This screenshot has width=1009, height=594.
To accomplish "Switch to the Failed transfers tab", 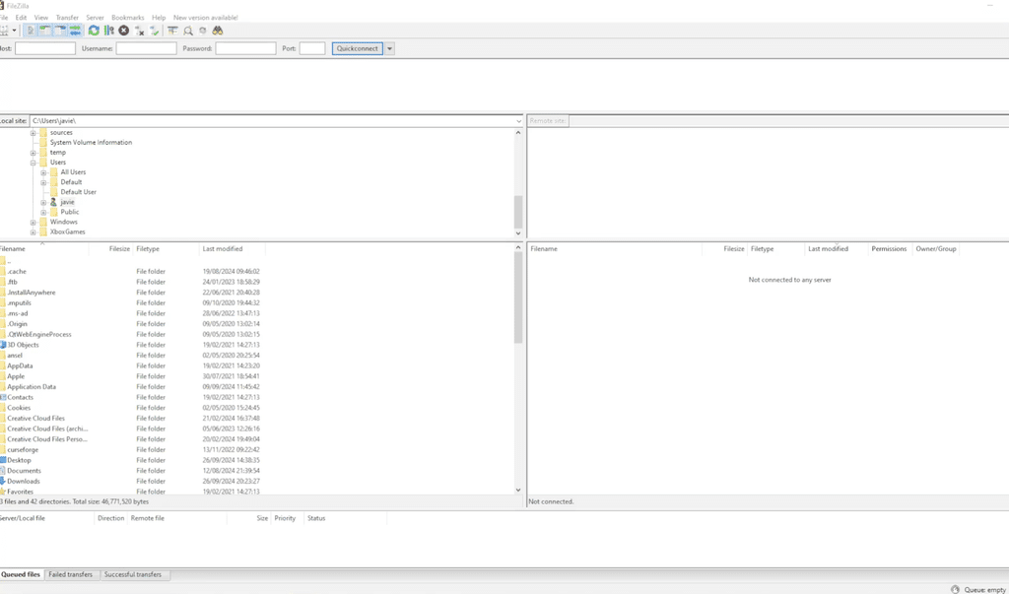I will click(x=70, y=574).
